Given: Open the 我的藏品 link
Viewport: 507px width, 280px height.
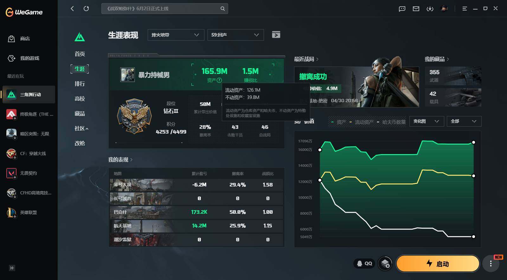Looking at the screenshot, I should click(x=437, y=59).
